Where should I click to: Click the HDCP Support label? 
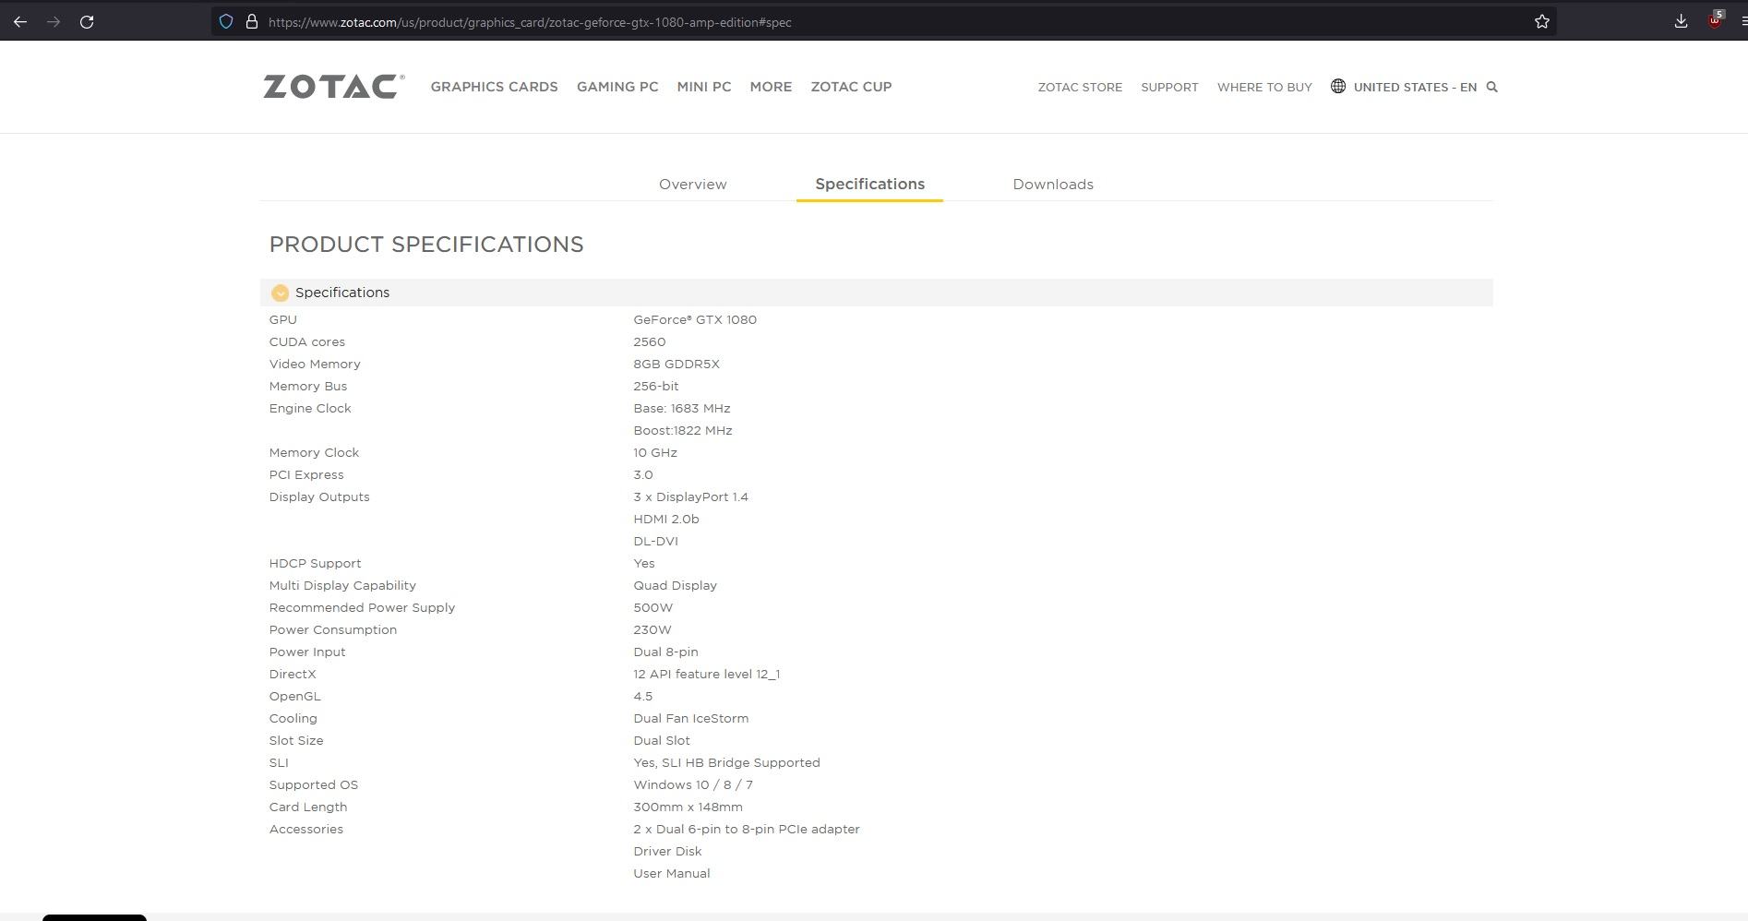pyautogui.click(x=315, y=563)
